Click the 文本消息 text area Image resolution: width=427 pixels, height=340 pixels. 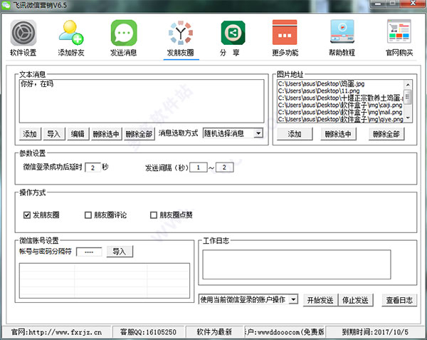[x=142, y=101]
